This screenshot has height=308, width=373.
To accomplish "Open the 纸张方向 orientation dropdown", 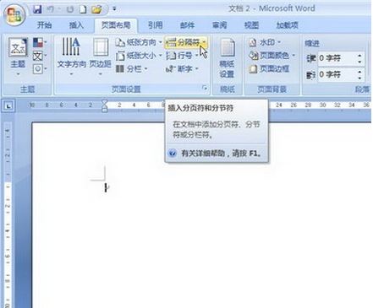I will point(139,42).
